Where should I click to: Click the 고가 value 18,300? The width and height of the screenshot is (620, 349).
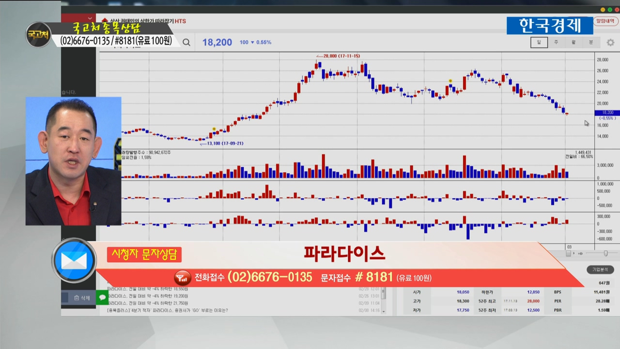[463, 301]
